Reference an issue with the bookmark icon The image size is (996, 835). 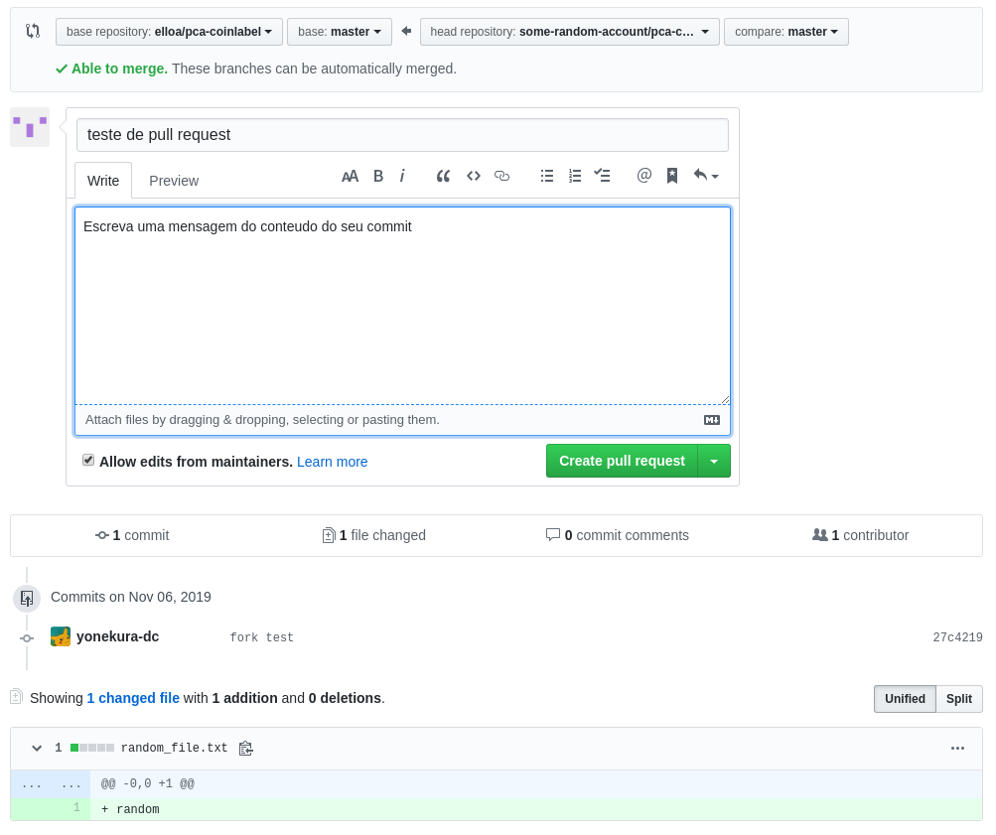pyautogui.click(x=672, y=176)
